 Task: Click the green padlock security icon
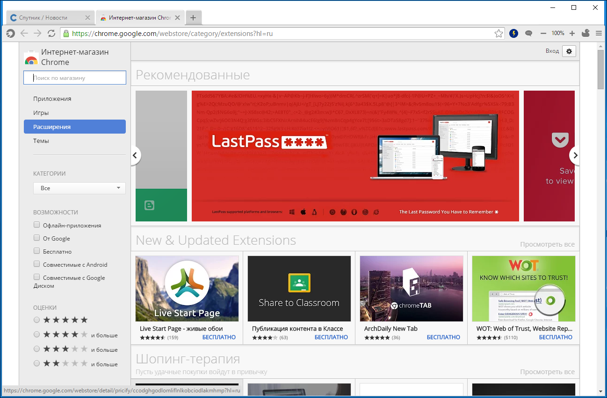66,33
